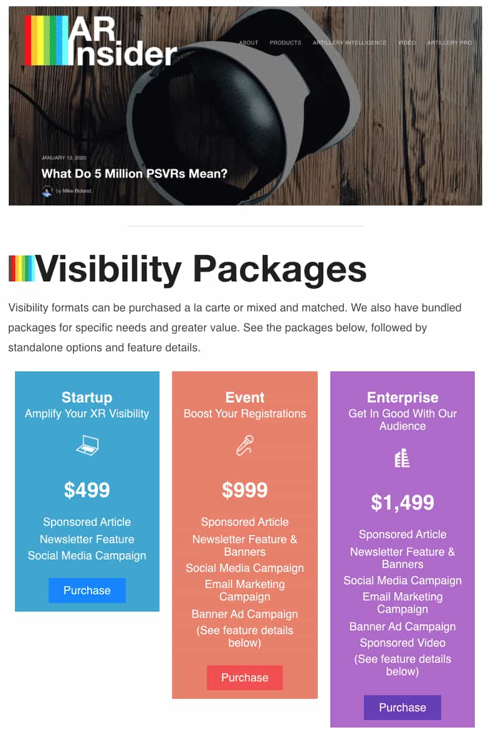The image size is (491, 740).
Task: Open the Products menu item
Action: (285, 43)
